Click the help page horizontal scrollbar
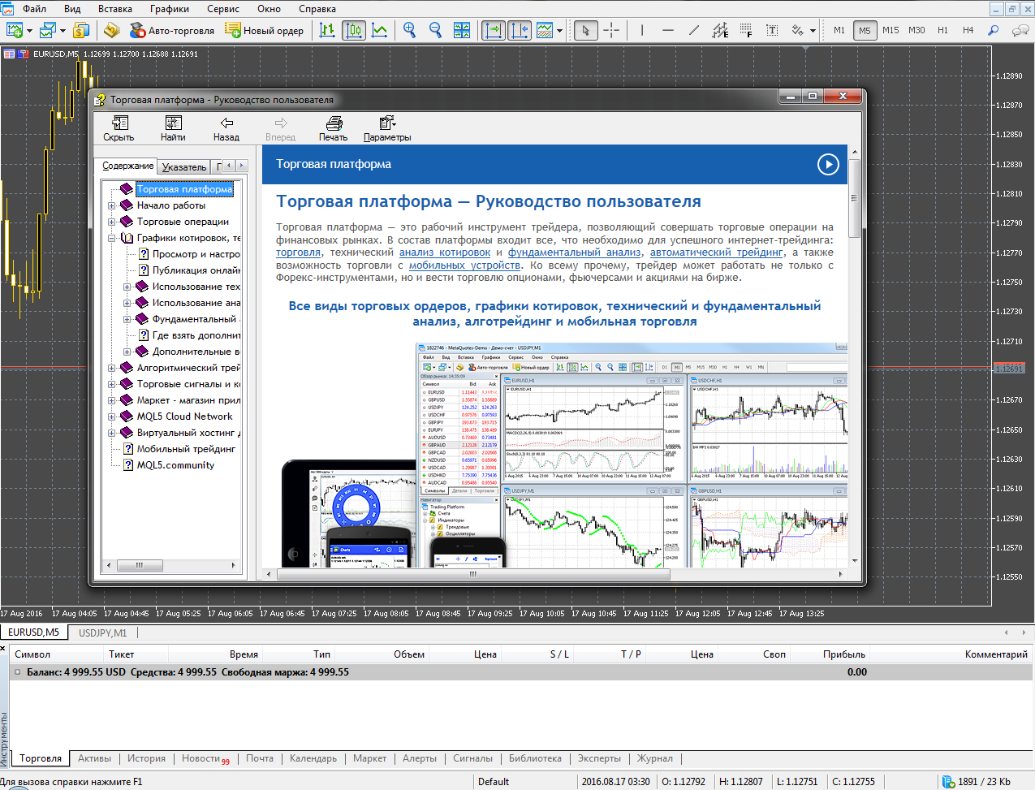1035x790 pixels. [x=472, y=574]
